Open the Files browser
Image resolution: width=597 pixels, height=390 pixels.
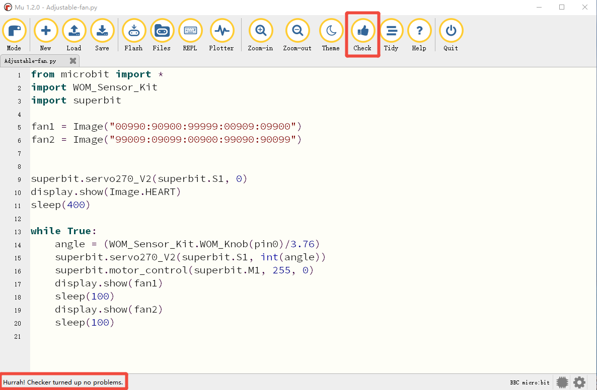pyautogui.click(x=162, y=35)
